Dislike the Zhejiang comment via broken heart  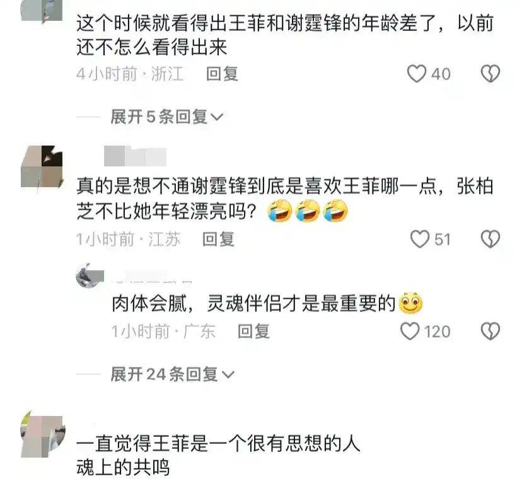[x=490, y=74]
